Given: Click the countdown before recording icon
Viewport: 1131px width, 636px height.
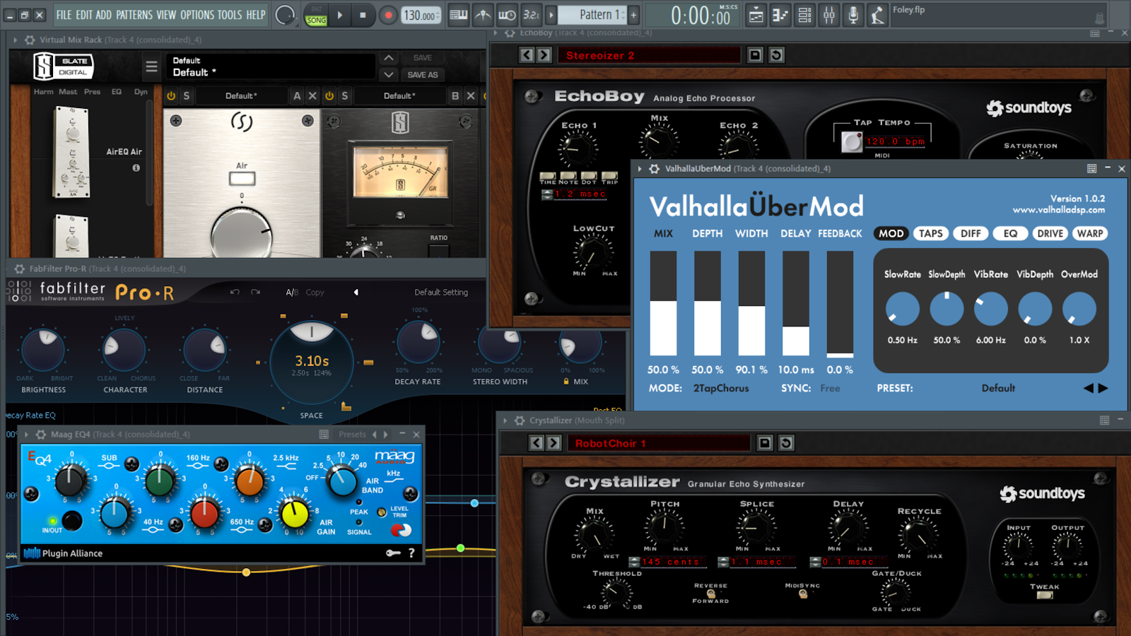Looking at the screenshot, I should (x=531, y=15).
